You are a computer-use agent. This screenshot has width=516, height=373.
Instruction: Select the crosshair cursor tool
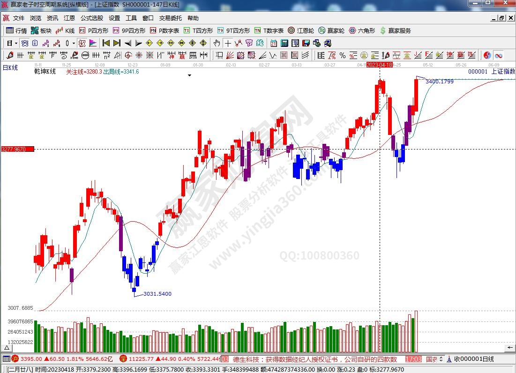click(227, 43)
